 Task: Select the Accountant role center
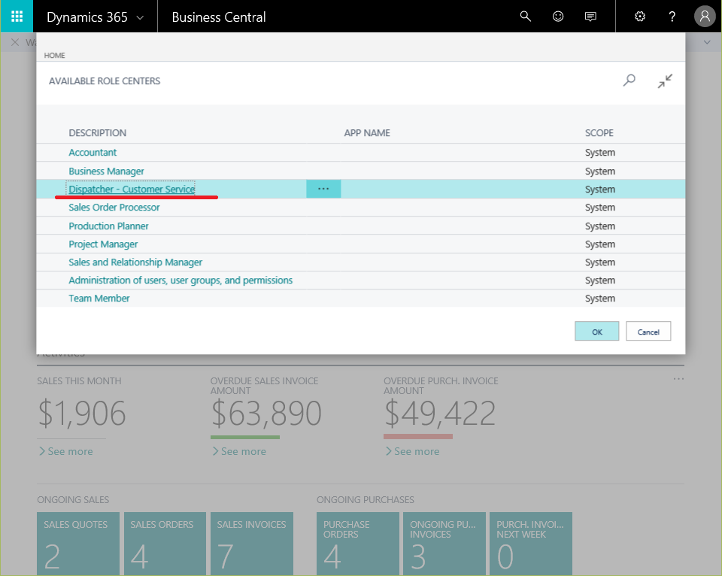pos(93,153)
